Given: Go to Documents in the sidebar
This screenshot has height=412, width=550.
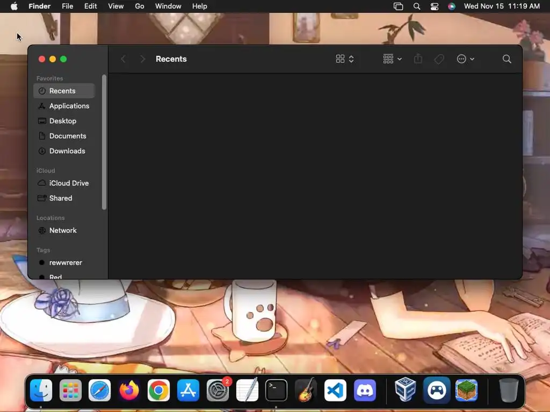Looking at the screenshot, I should tap(64, 136).
